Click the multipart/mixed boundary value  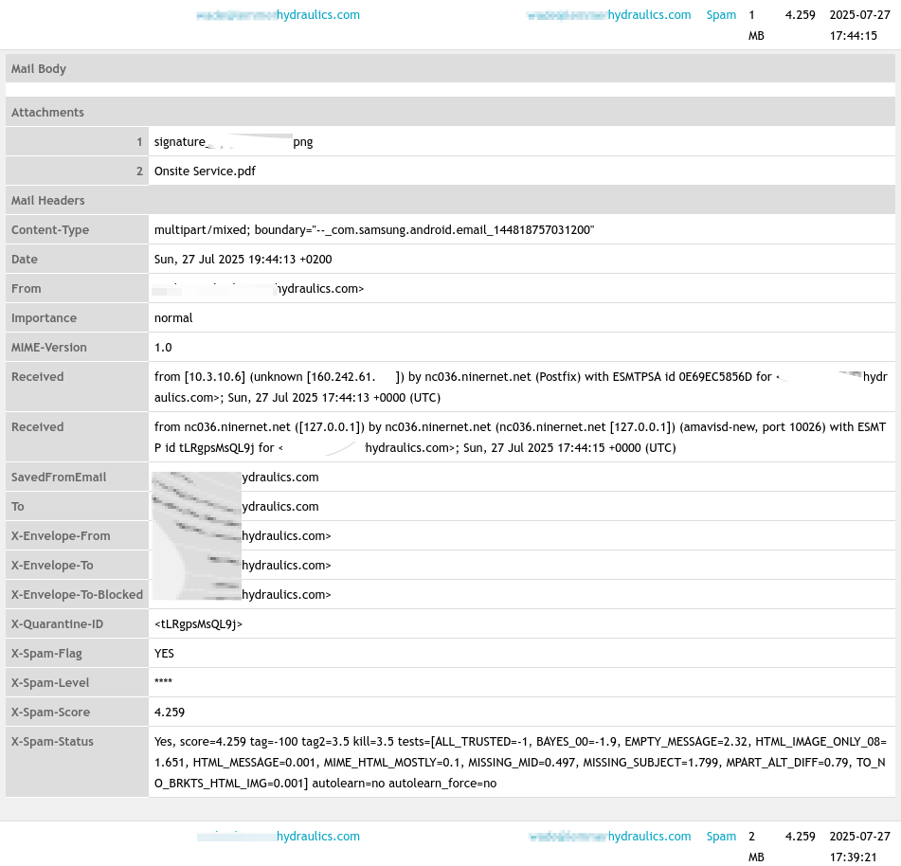[374, 230]
